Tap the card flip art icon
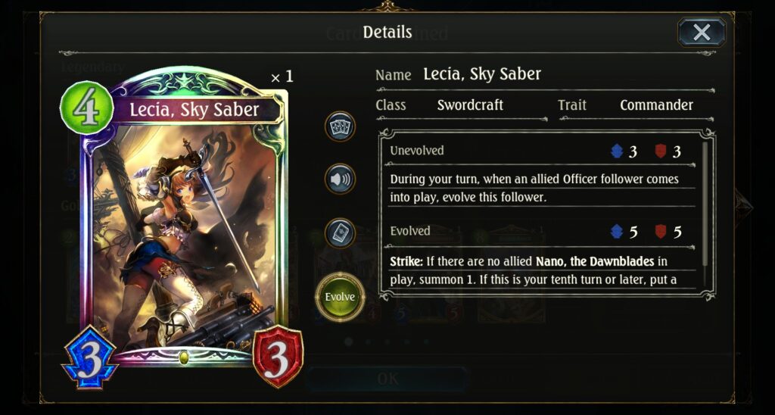Viewport: 775px width, 415px height. [340, 232]
